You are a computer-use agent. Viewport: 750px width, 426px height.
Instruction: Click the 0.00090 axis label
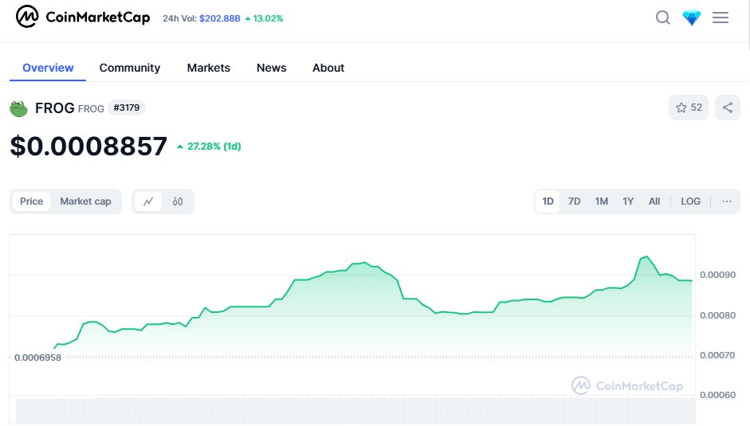pyautogui.click(x=717, y=275)
